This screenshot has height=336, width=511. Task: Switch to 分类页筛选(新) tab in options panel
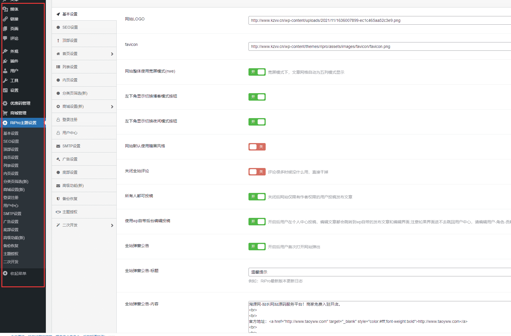pos(84,93)
